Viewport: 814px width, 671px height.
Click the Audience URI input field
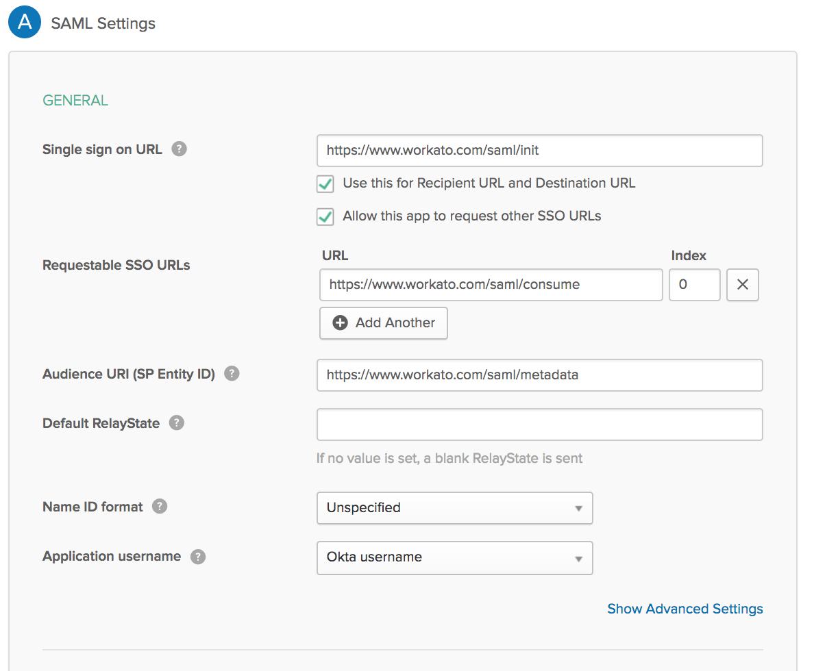pyautogui.click(x=539, y=375)
